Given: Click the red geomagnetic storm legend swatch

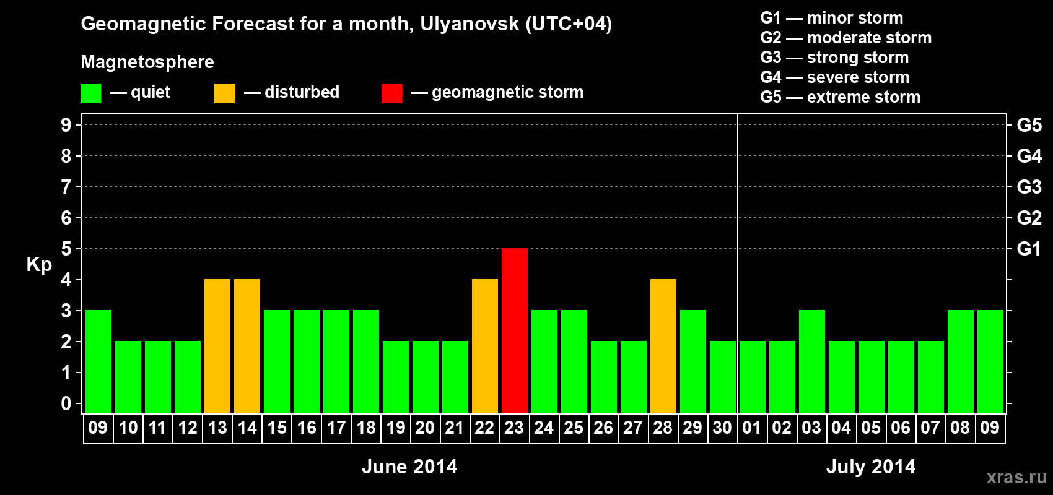Looking at the screenshot, I should click(x=391, y=93).
